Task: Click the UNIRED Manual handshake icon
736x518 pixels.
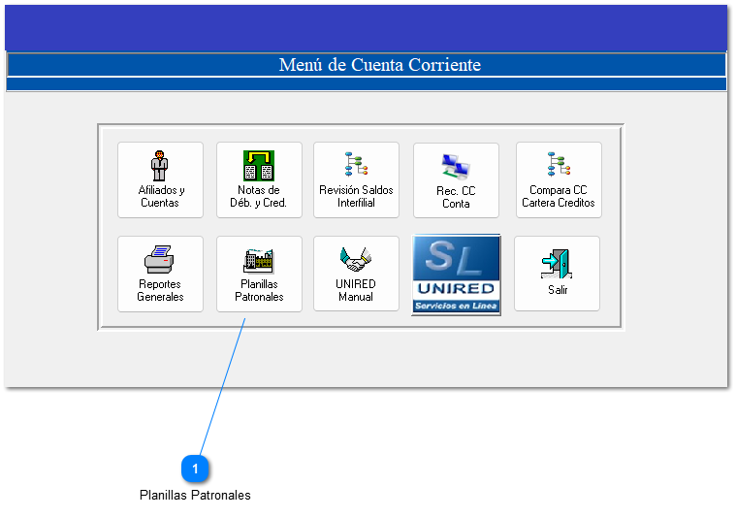Action: tap(356, 260)
